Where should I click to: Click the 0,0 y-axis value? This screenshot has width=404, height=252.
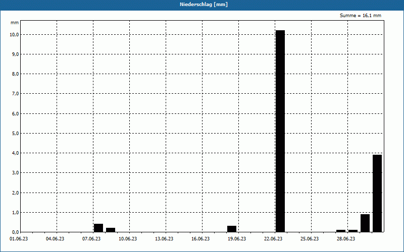(x=15, y=232)
